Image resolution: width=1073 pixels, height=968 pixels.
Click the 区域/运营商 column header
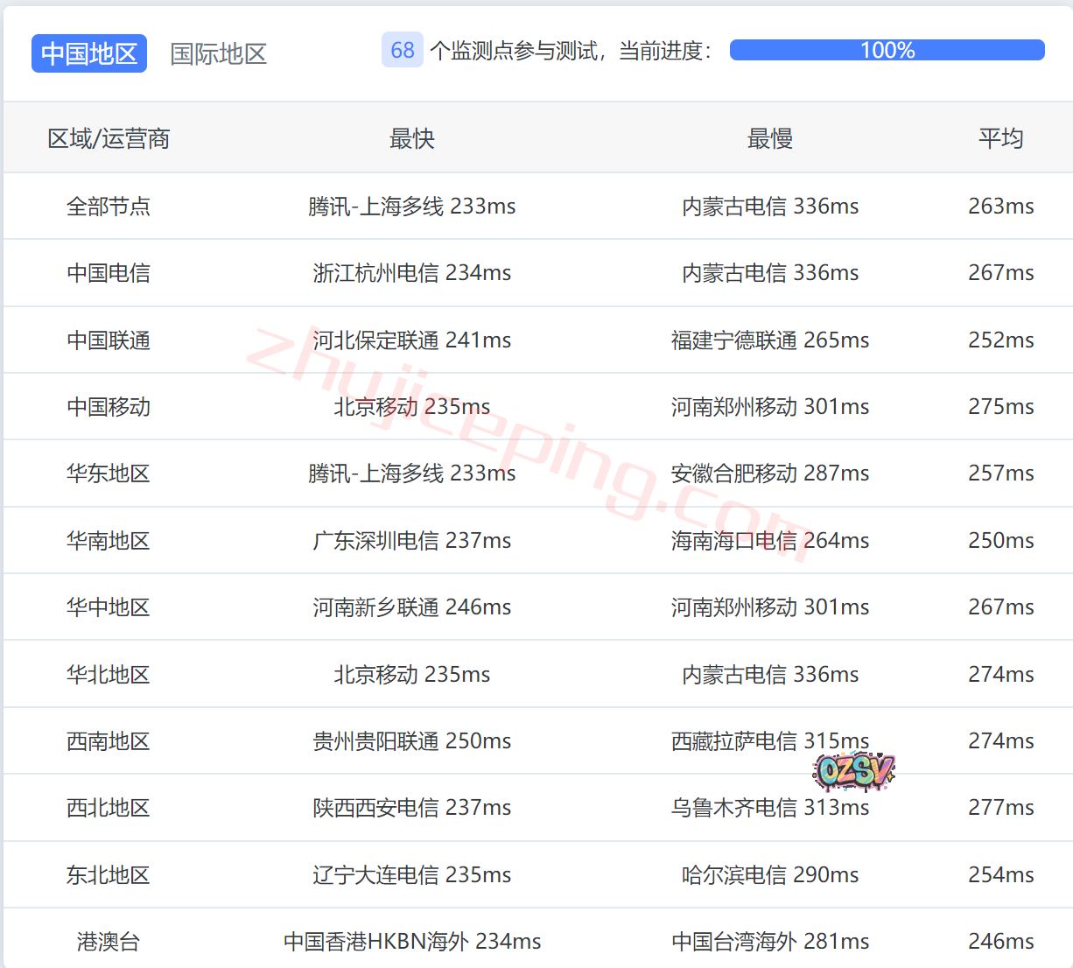tap(109, 138)
